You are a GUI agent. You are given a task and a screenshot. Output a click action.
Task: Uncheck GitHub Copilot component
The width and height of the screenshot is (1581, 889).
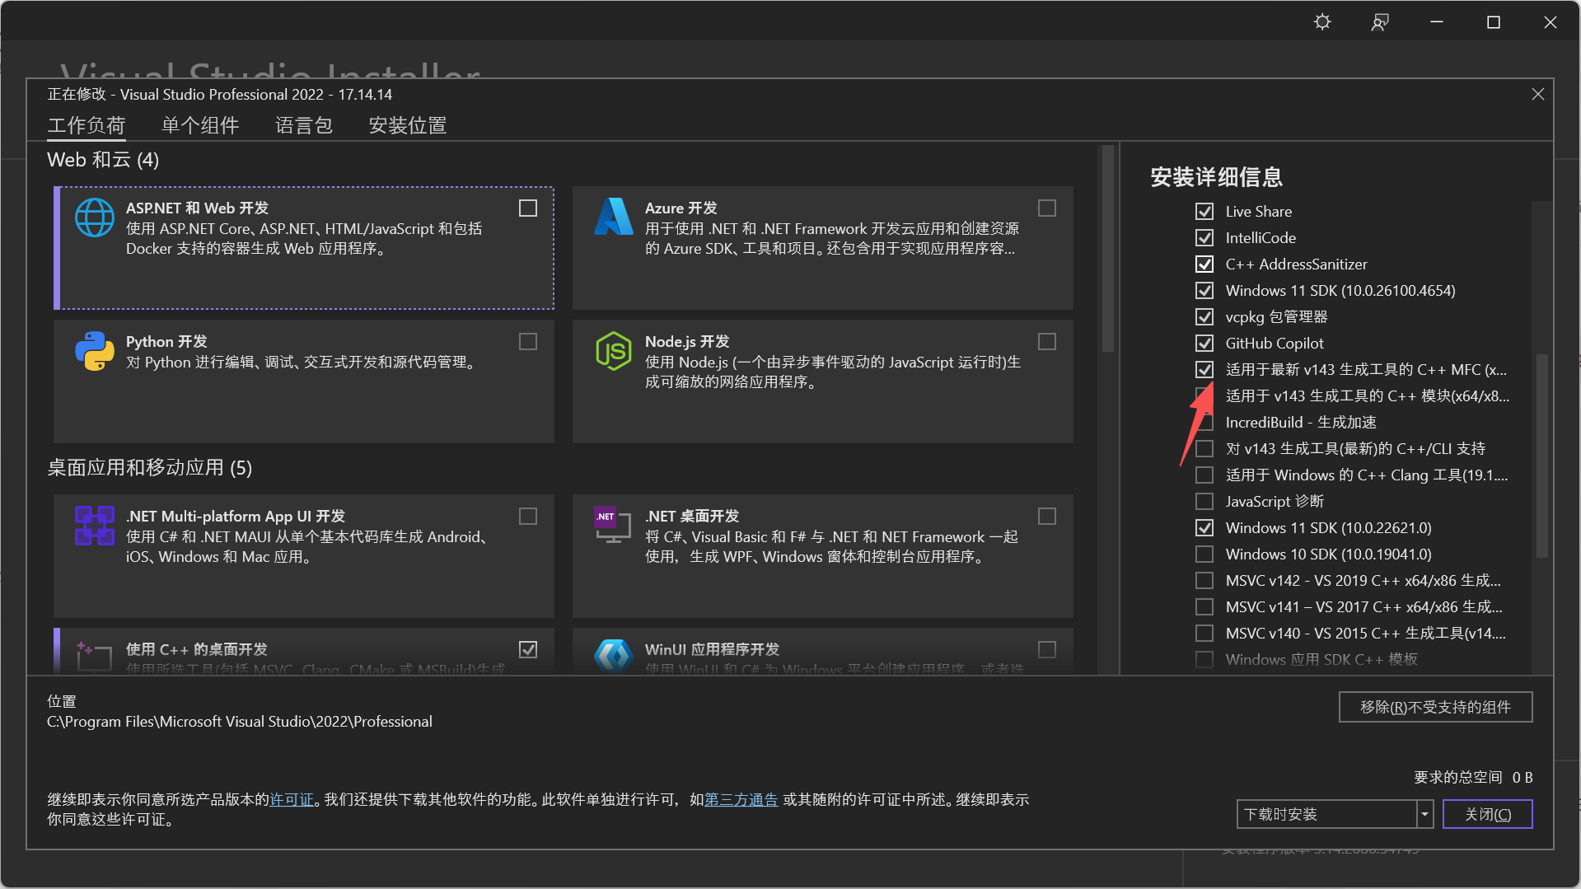coord(1204,344)
